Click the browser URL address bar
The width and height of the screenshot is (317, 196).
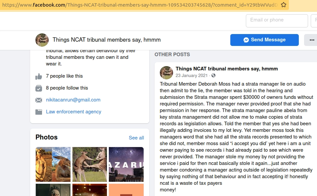[x=140, y=5]
